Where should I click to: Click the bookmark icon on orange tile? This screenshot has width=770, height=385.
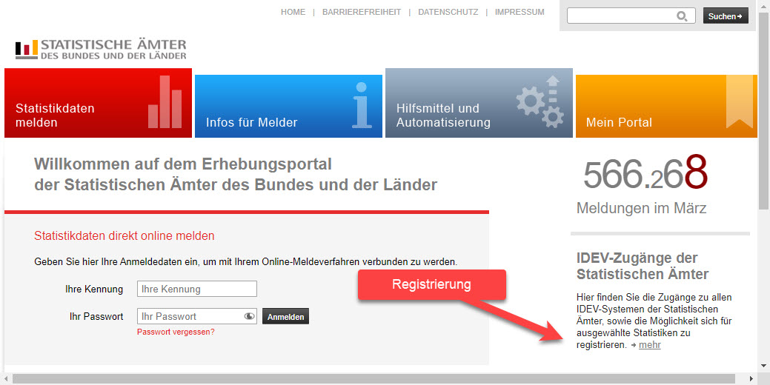click(740, 102)
